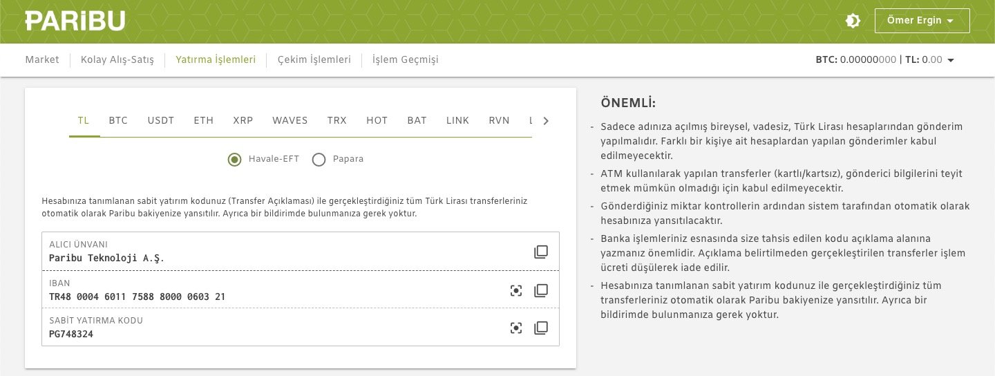Click the code PG748324
This screenshot has width=995, height=376.
(71, 335)
